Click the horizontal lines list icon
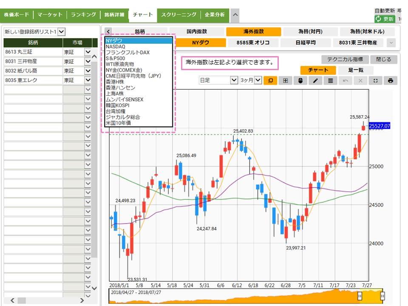This screenshot has height=306, width=408. coord(330,80)
